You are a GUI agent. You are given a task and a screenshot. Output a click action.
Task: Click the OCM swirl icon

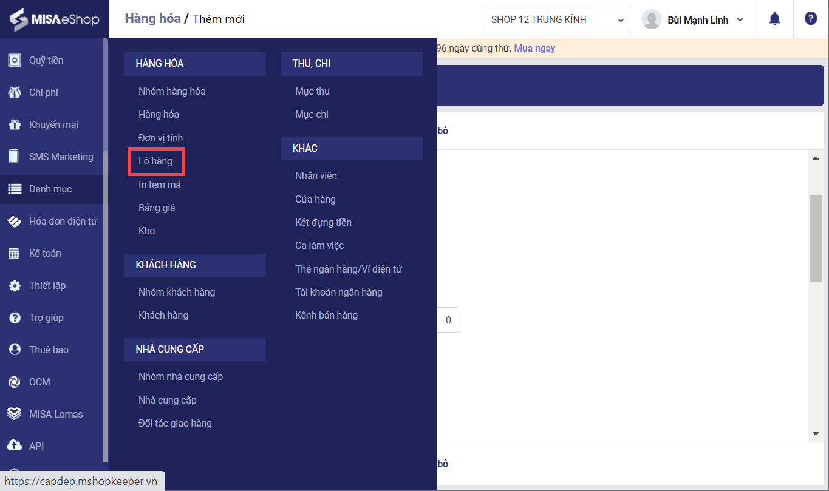[14, 382]
